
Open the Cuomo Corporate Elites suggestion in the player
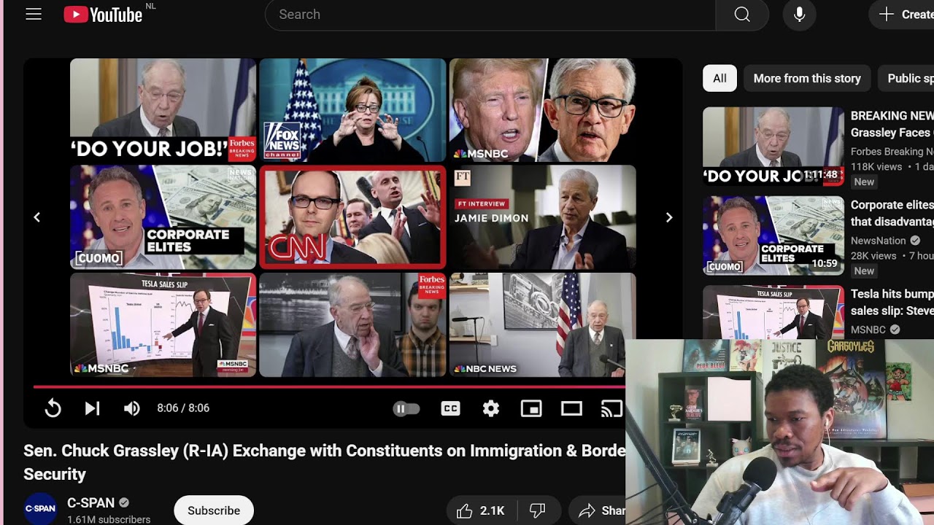tap(163, 217)
